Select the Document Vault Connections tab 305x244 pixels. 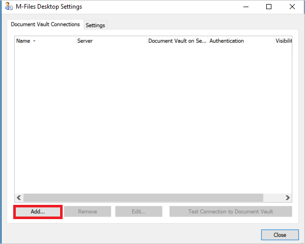45,24
